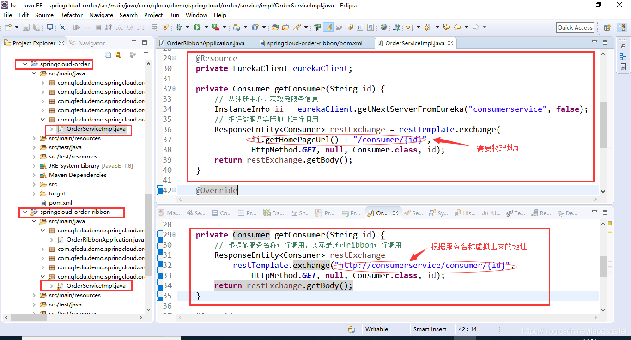Maximize the bottom views panel
The image size is (631, 340).
point(606,212)
